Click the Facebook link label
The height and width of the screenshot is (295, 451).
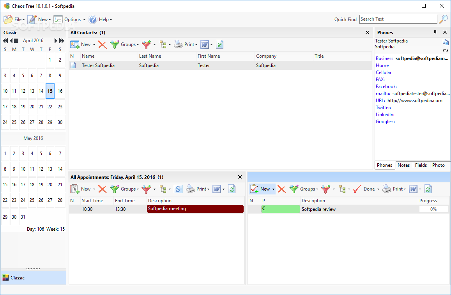pos(386,86)
